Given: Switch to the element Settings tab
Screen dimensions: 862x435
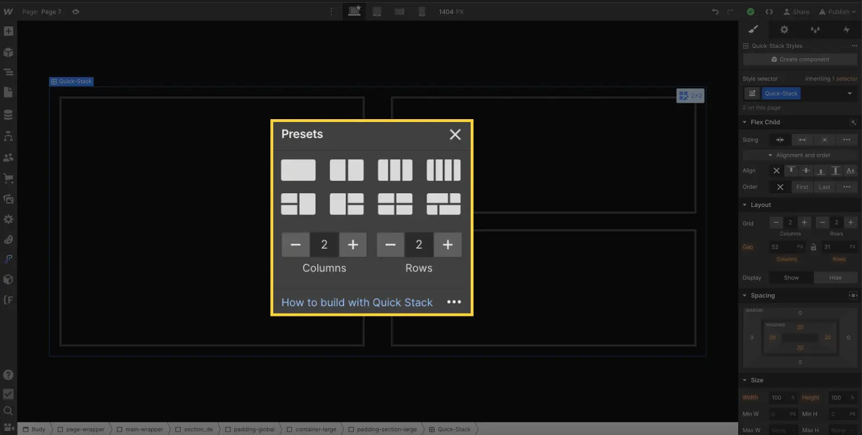Looking at the screenshot, I should (x=784, y=29).
